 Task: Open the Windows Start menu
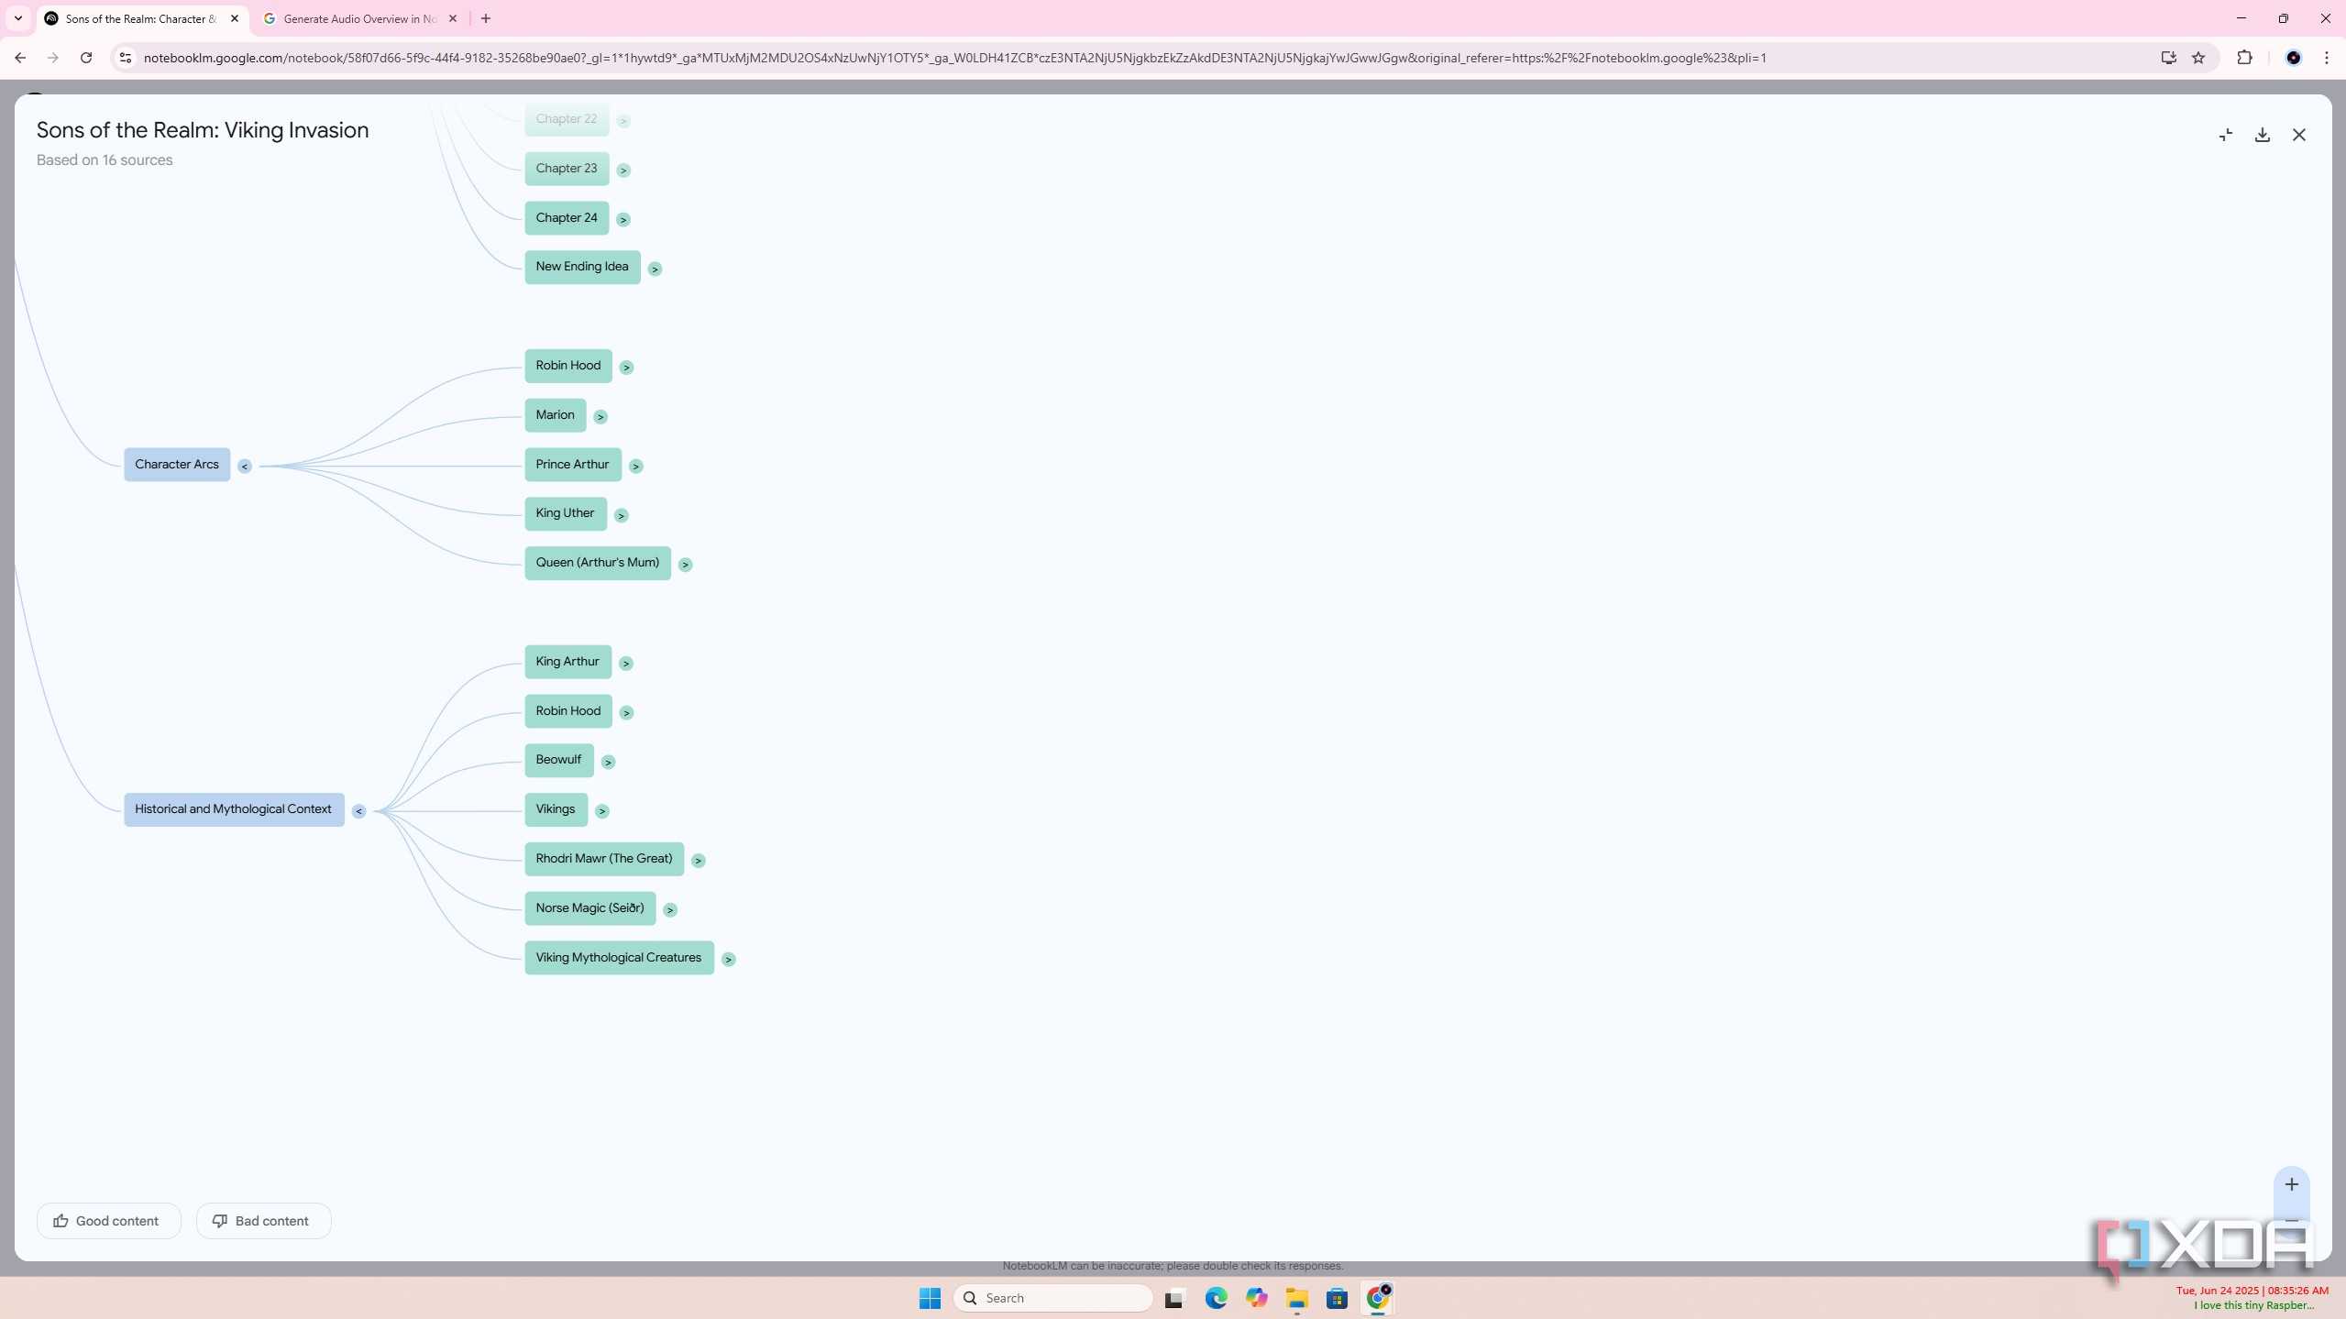(x=930, y=1298)
